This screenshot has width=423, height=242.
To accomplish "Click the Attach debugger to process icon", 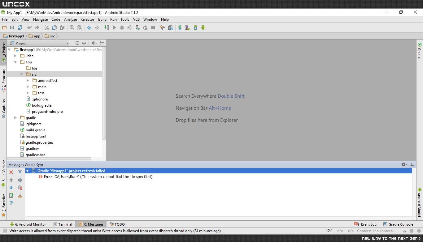I will 137,28.
